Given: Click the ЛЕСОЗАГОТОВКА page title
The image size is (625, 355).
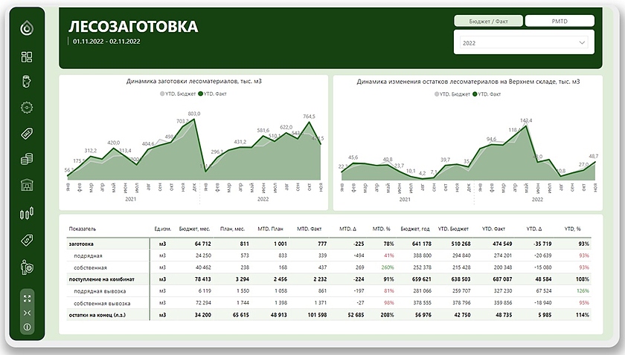Looking at the screenshot, I should pyautogui.click(x=134, y=27).
